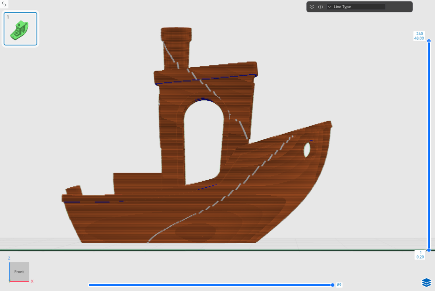This screenshot has height=291, width=435.
Task: Expand the legend with double-chevron icon
Action: click(312, 7)
